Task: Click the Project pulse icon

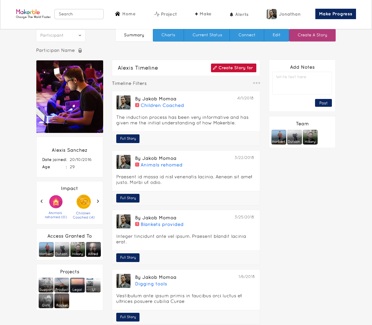Action: [x=157, y=14]
